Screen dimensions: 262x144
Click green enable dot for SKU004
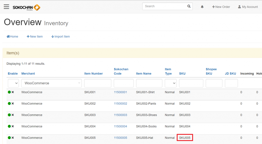point(9,126)
